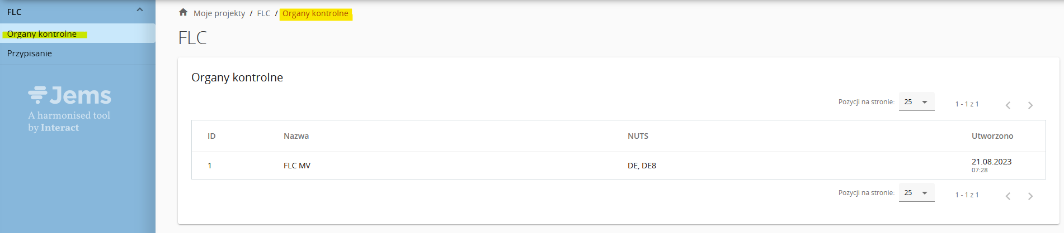Click the Utworzono column header

pos(992,136)
